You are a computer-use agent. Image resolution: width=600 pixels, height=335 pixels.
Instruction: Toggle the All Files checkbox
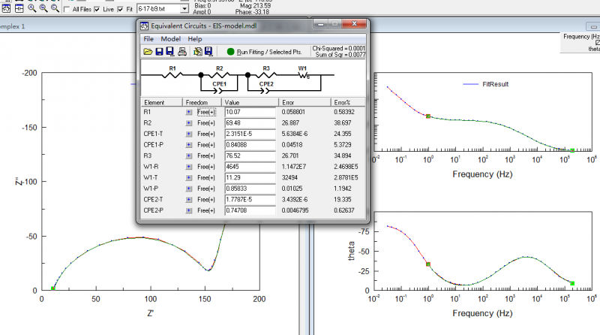(67, 10)
